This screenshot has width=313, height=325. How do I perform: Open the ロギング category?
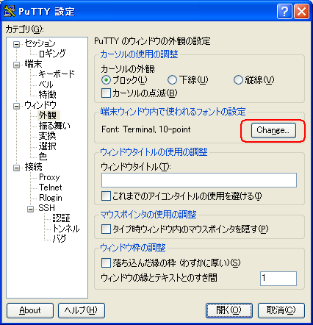click(52, 54)
